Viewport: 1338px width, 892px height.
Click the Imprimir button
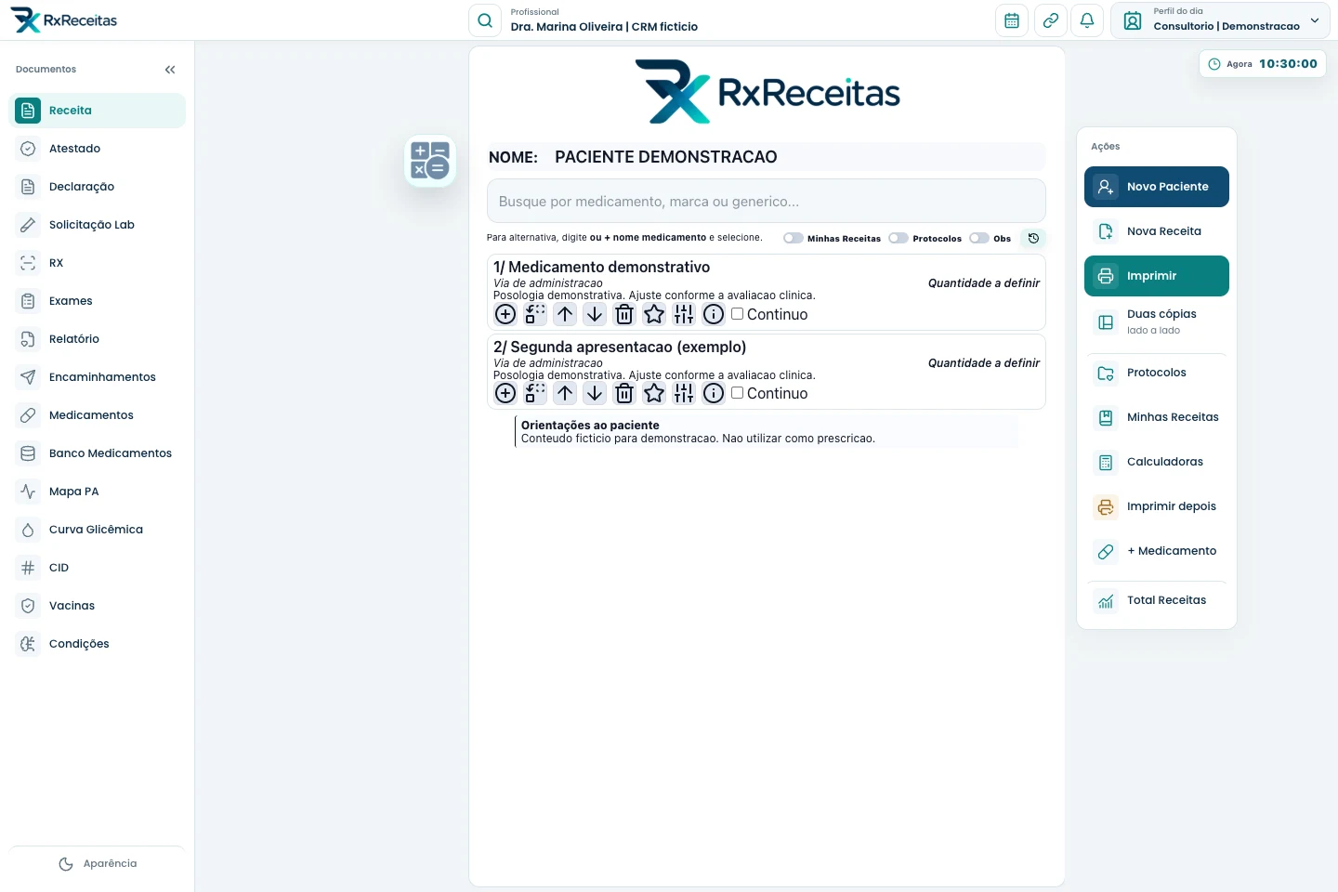1156,276
